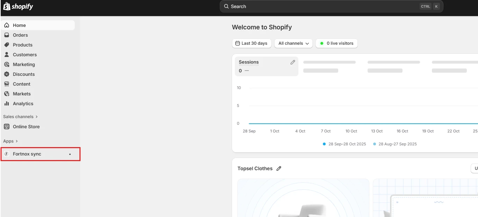The width and height of the screenshot is (478, 217).
Task: Click the Fortnox sync app icon
Action: click(x=6, y=154)
